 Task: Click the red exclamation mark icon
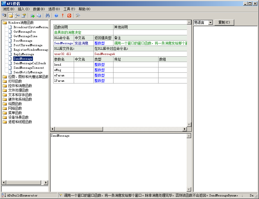pyautogui.click(x=62, y=16)
